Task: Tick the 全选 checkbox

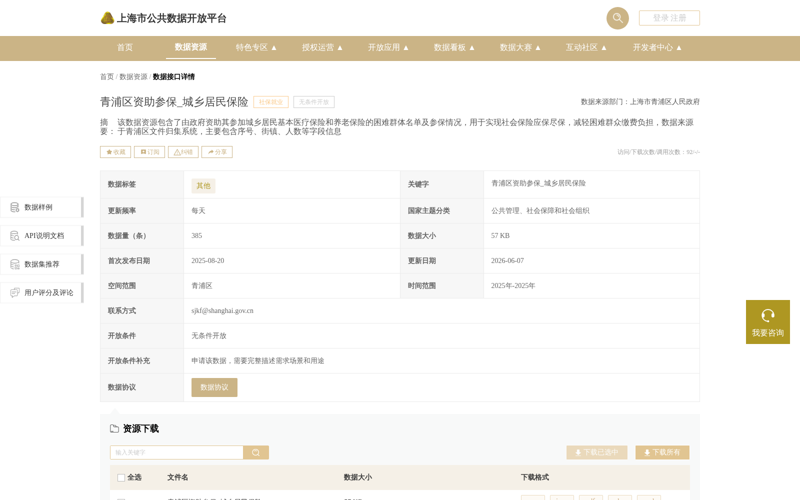Action: (x=121, y=477)
